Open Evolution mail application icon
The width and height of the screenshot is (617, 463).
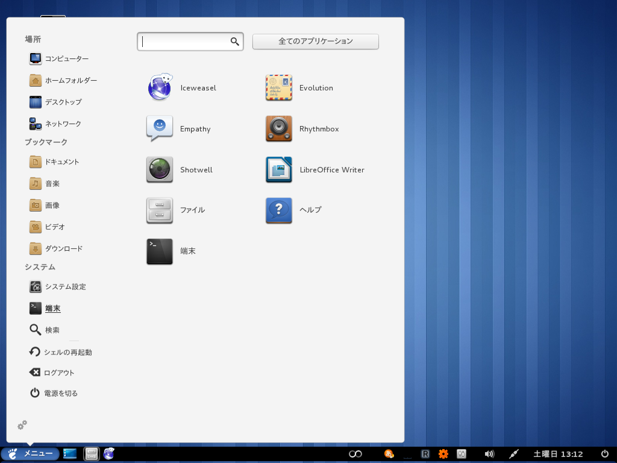click(x=278, y=87)
